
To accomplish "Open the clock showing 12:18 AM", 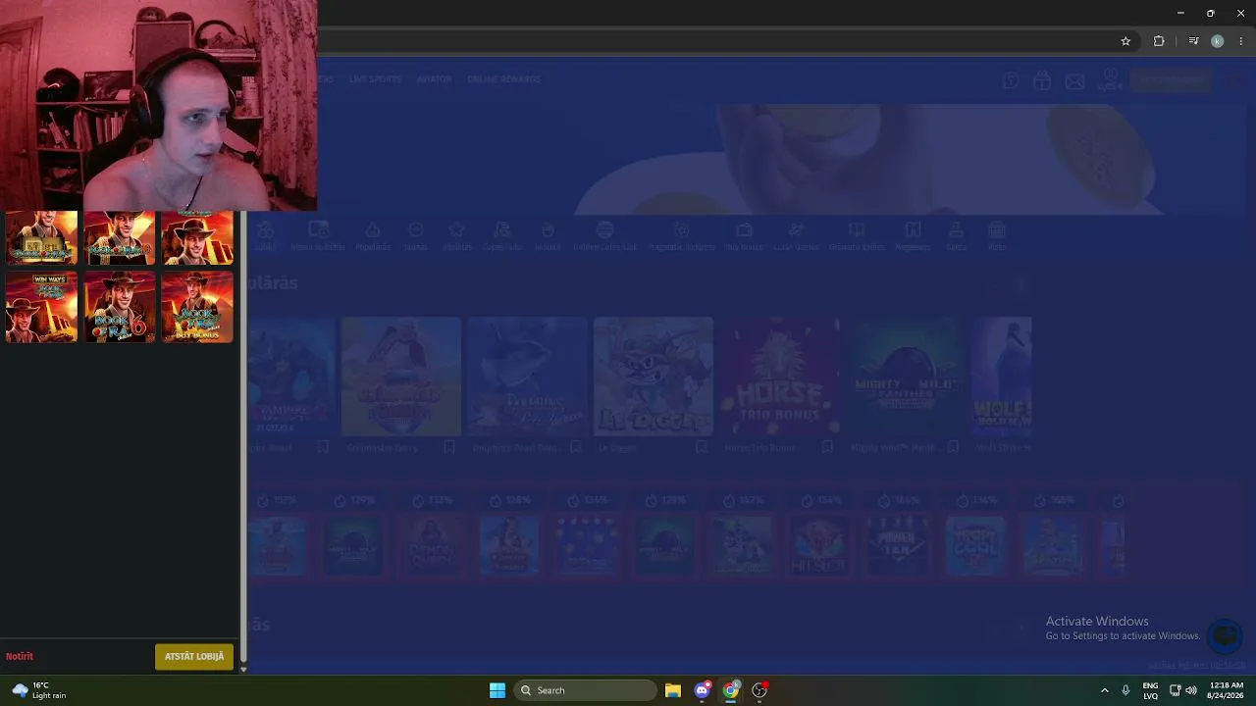I will (1227, 690).
